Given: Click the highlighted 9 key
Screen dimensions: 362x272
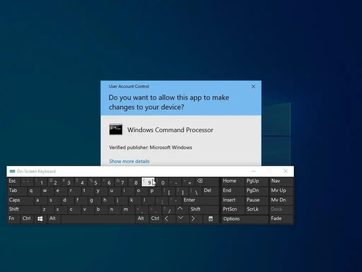Looking at the screenshot, I should 148,182.
